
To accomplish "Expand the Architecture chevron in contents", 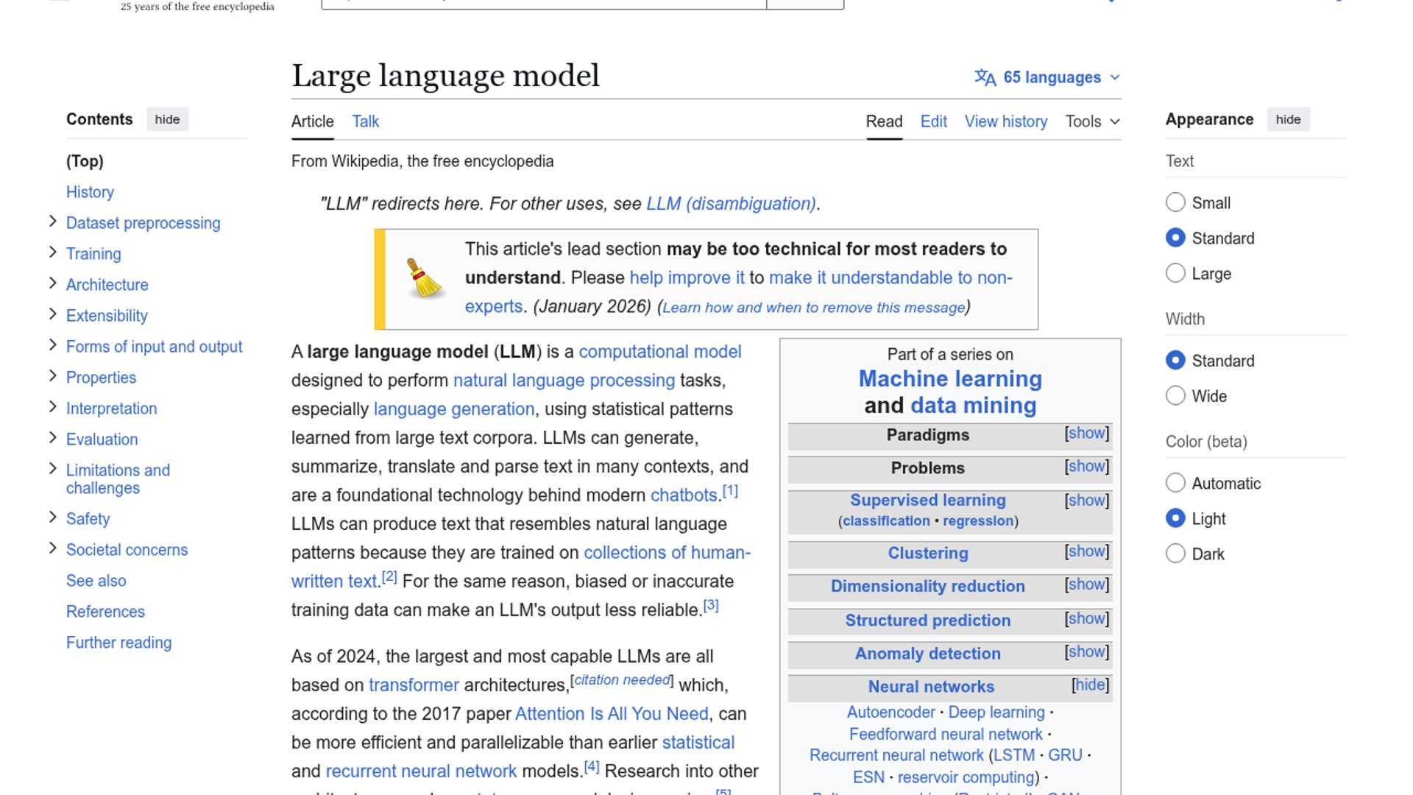I will (x=52, y=283).
